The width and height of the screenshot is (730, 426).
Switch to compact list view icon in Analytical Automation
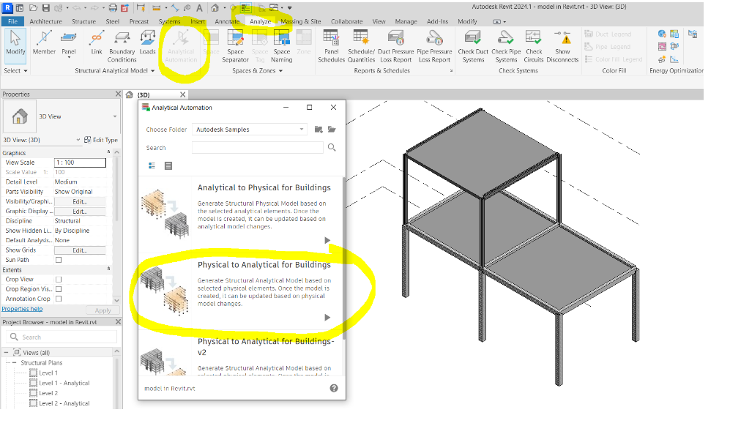[x=168, y=165]
